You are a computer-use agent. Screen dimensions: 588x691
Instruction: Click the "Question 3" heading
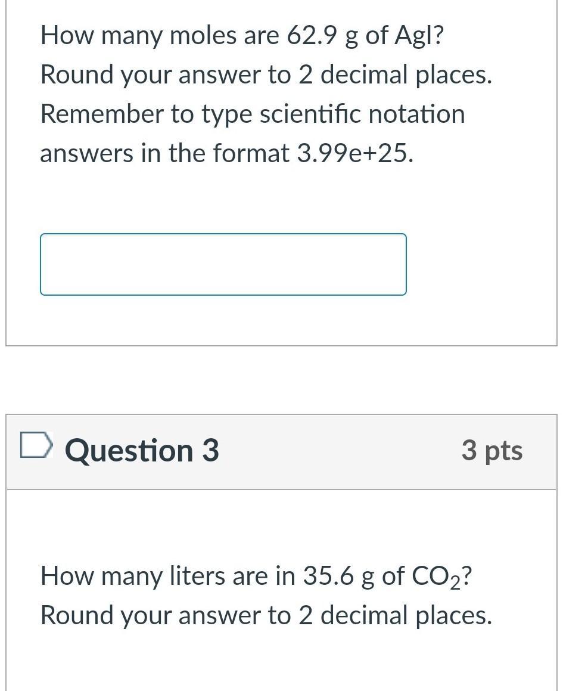[x=142, y=451]
